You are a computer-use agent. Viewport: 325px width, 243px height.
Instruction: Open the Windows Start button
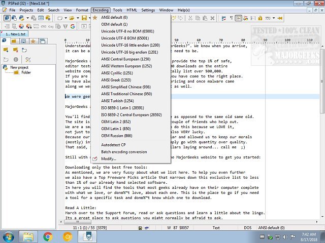(8, 237)
